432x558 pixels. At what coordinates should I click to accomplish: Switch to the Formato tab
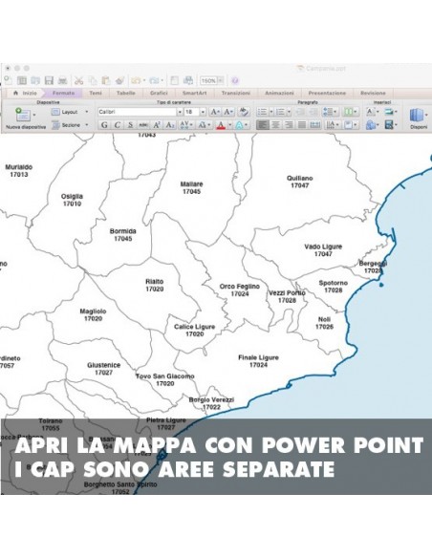coord(64,94)
